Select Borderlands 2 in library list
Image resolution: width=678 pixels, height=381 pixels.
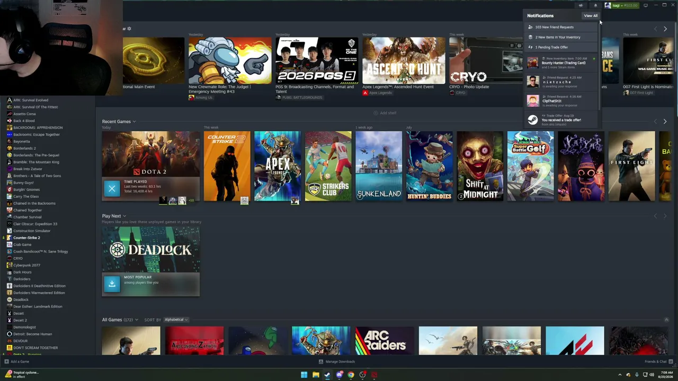coord(24,148)
